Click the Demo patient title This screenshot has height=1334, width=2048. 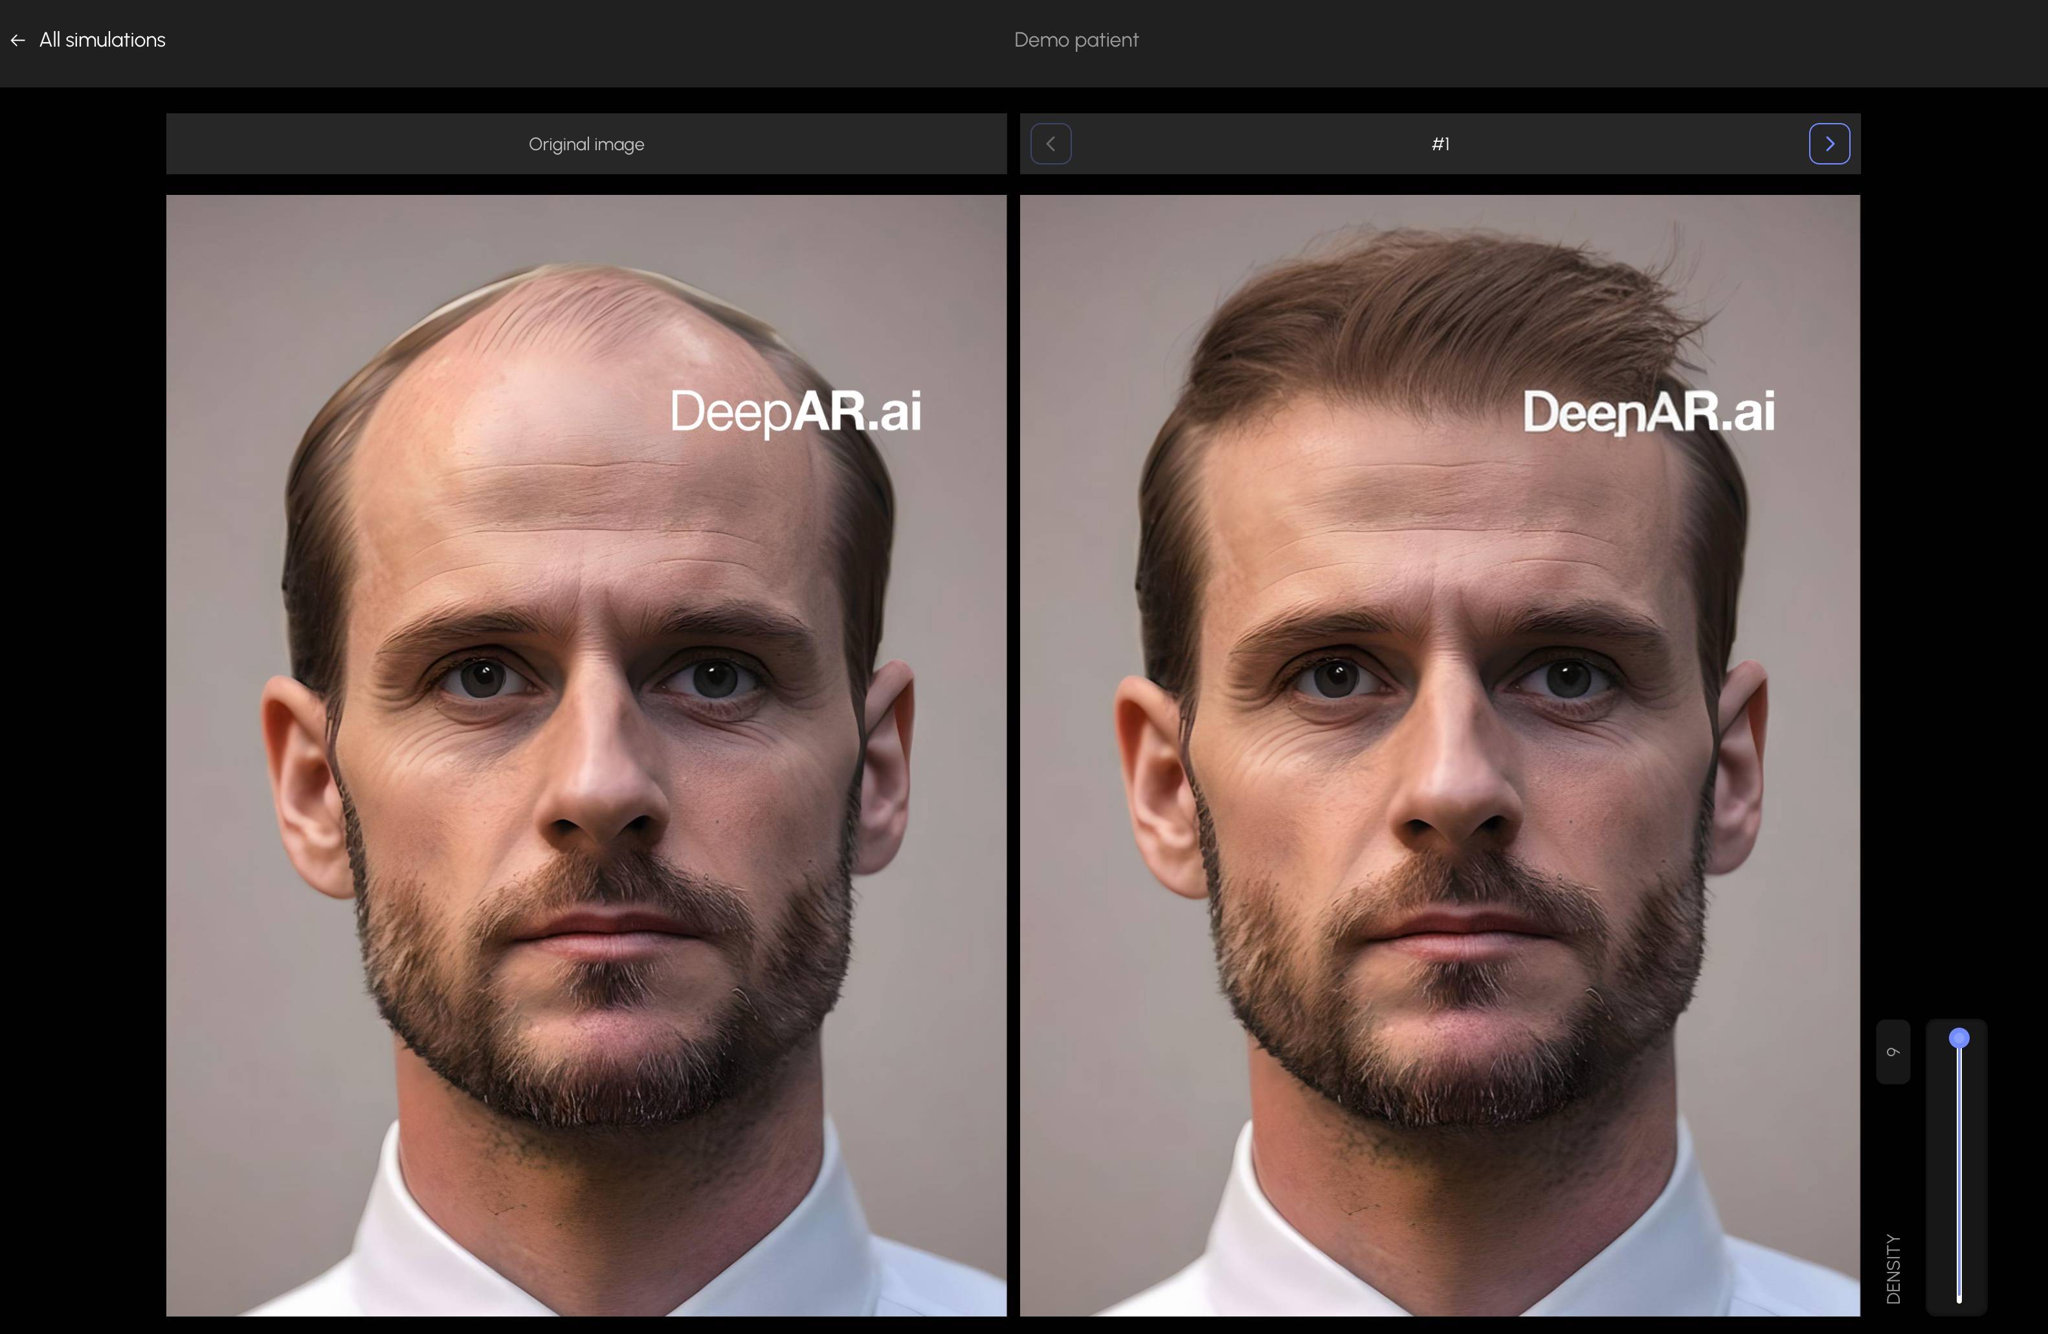[x=1076, y=40]
